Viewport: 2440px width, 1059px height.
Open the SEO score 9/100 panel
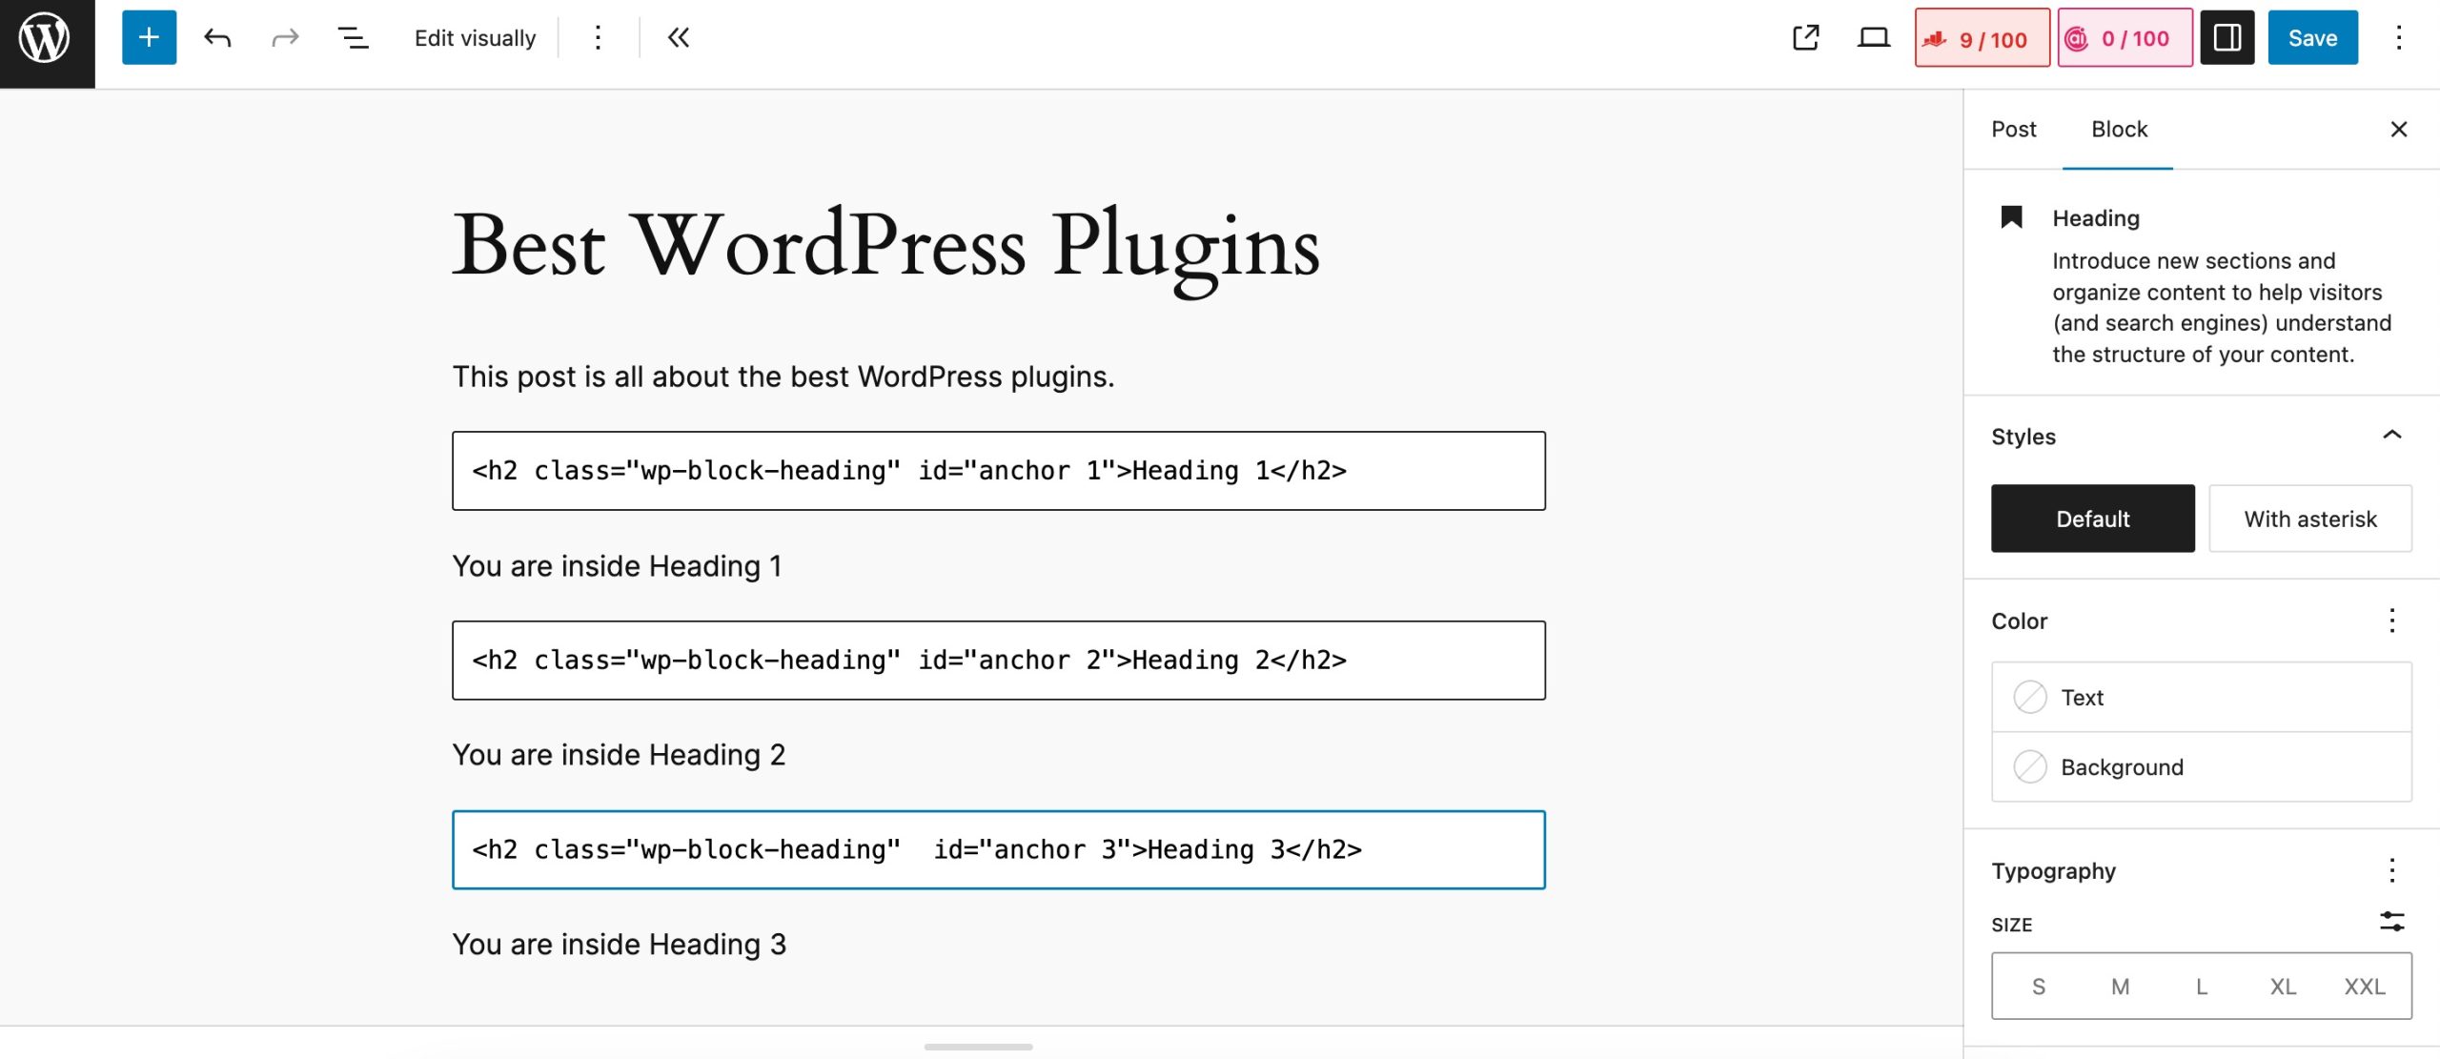[x=1982, y=38]
